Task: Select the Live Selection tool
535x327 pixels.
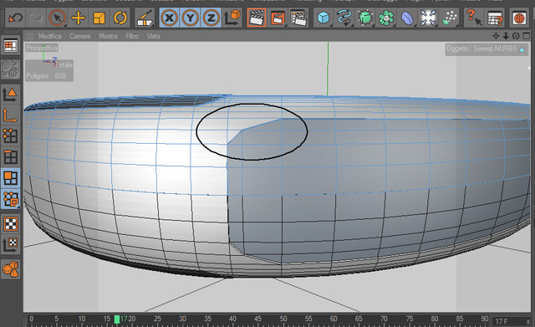Action: 57,17
